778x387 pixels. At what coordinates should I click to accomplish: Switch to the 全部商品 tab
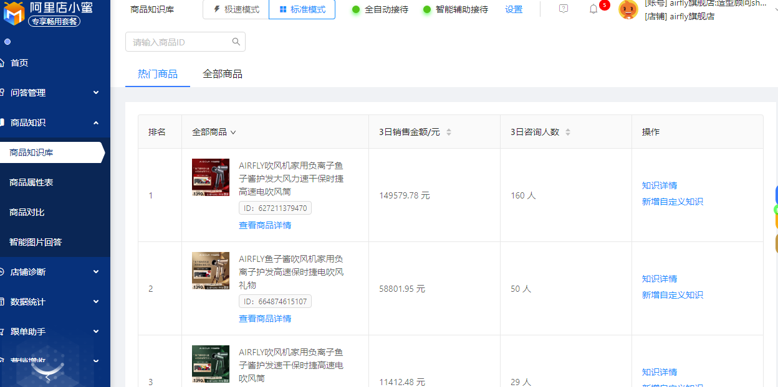tap(223, 74)
